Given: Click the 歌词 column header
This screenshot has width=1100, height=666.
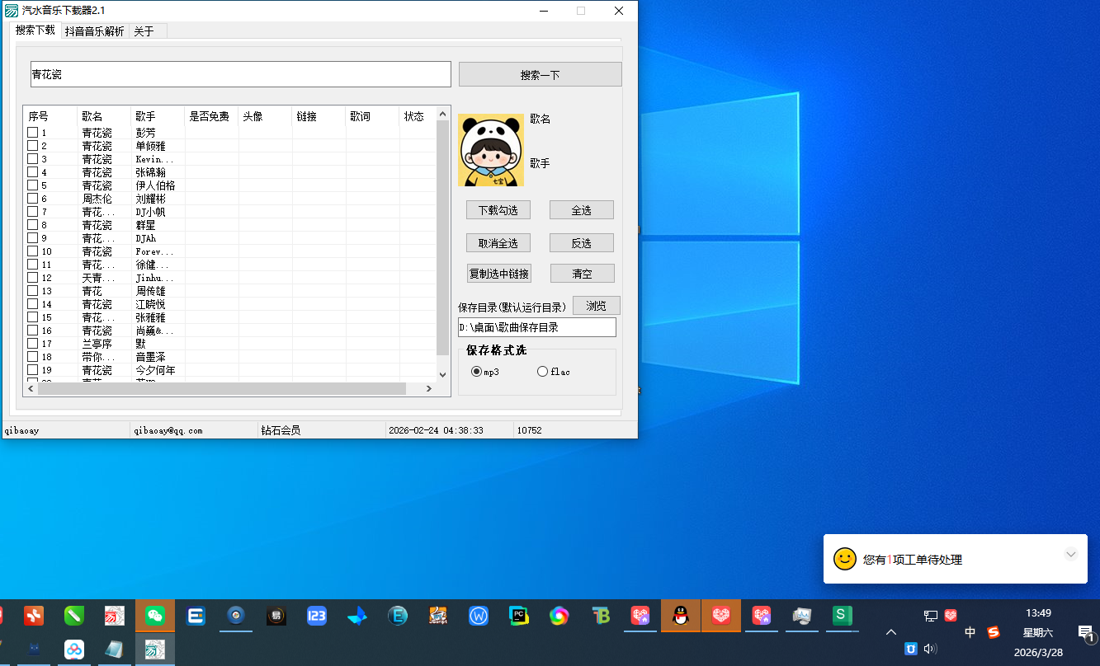Looking at the screenshot, I should coord(371,116).
